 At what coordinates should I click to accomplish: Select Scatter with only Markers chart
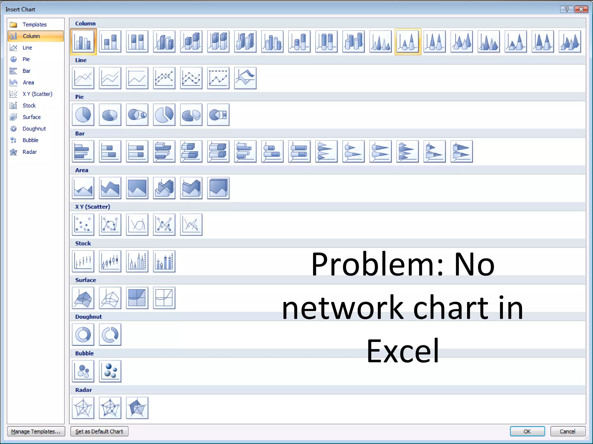tap(83, 225)
